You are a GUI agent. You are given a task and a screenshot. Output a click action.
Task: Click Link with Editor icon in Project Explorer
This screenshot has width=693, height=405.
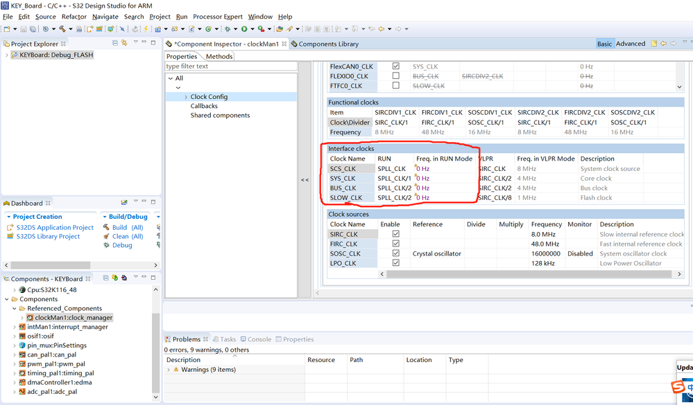[x=124, y=43]
